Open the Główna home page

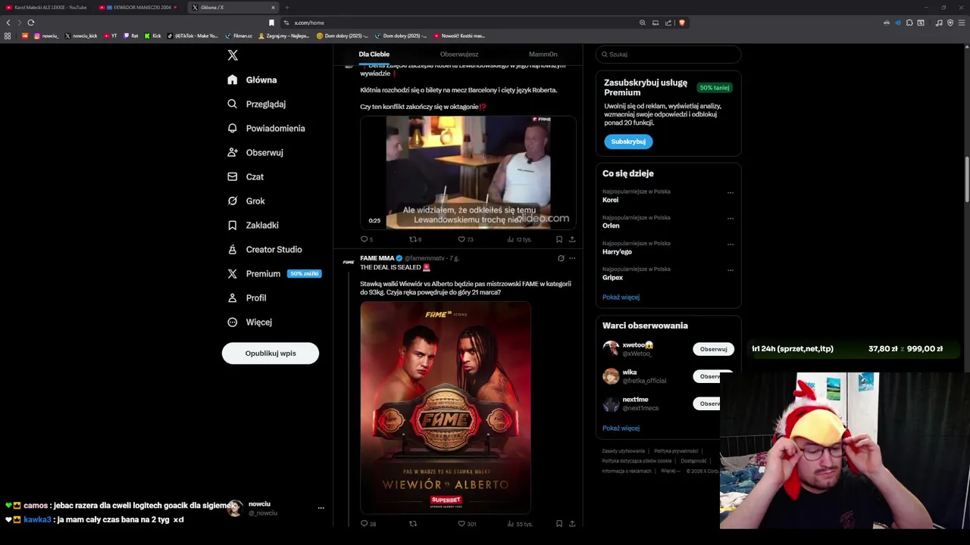(x=252, y=79)
